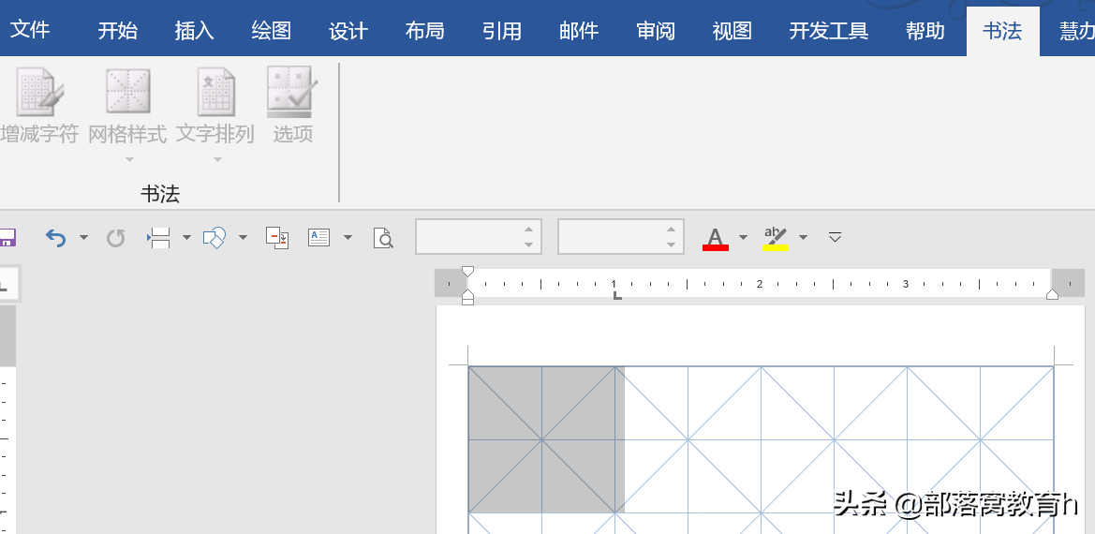This screenshot has height=534, width=1095.
Task: Open the page break dropdown arrow
Action: pyautogui.click(x=186, y=238)
